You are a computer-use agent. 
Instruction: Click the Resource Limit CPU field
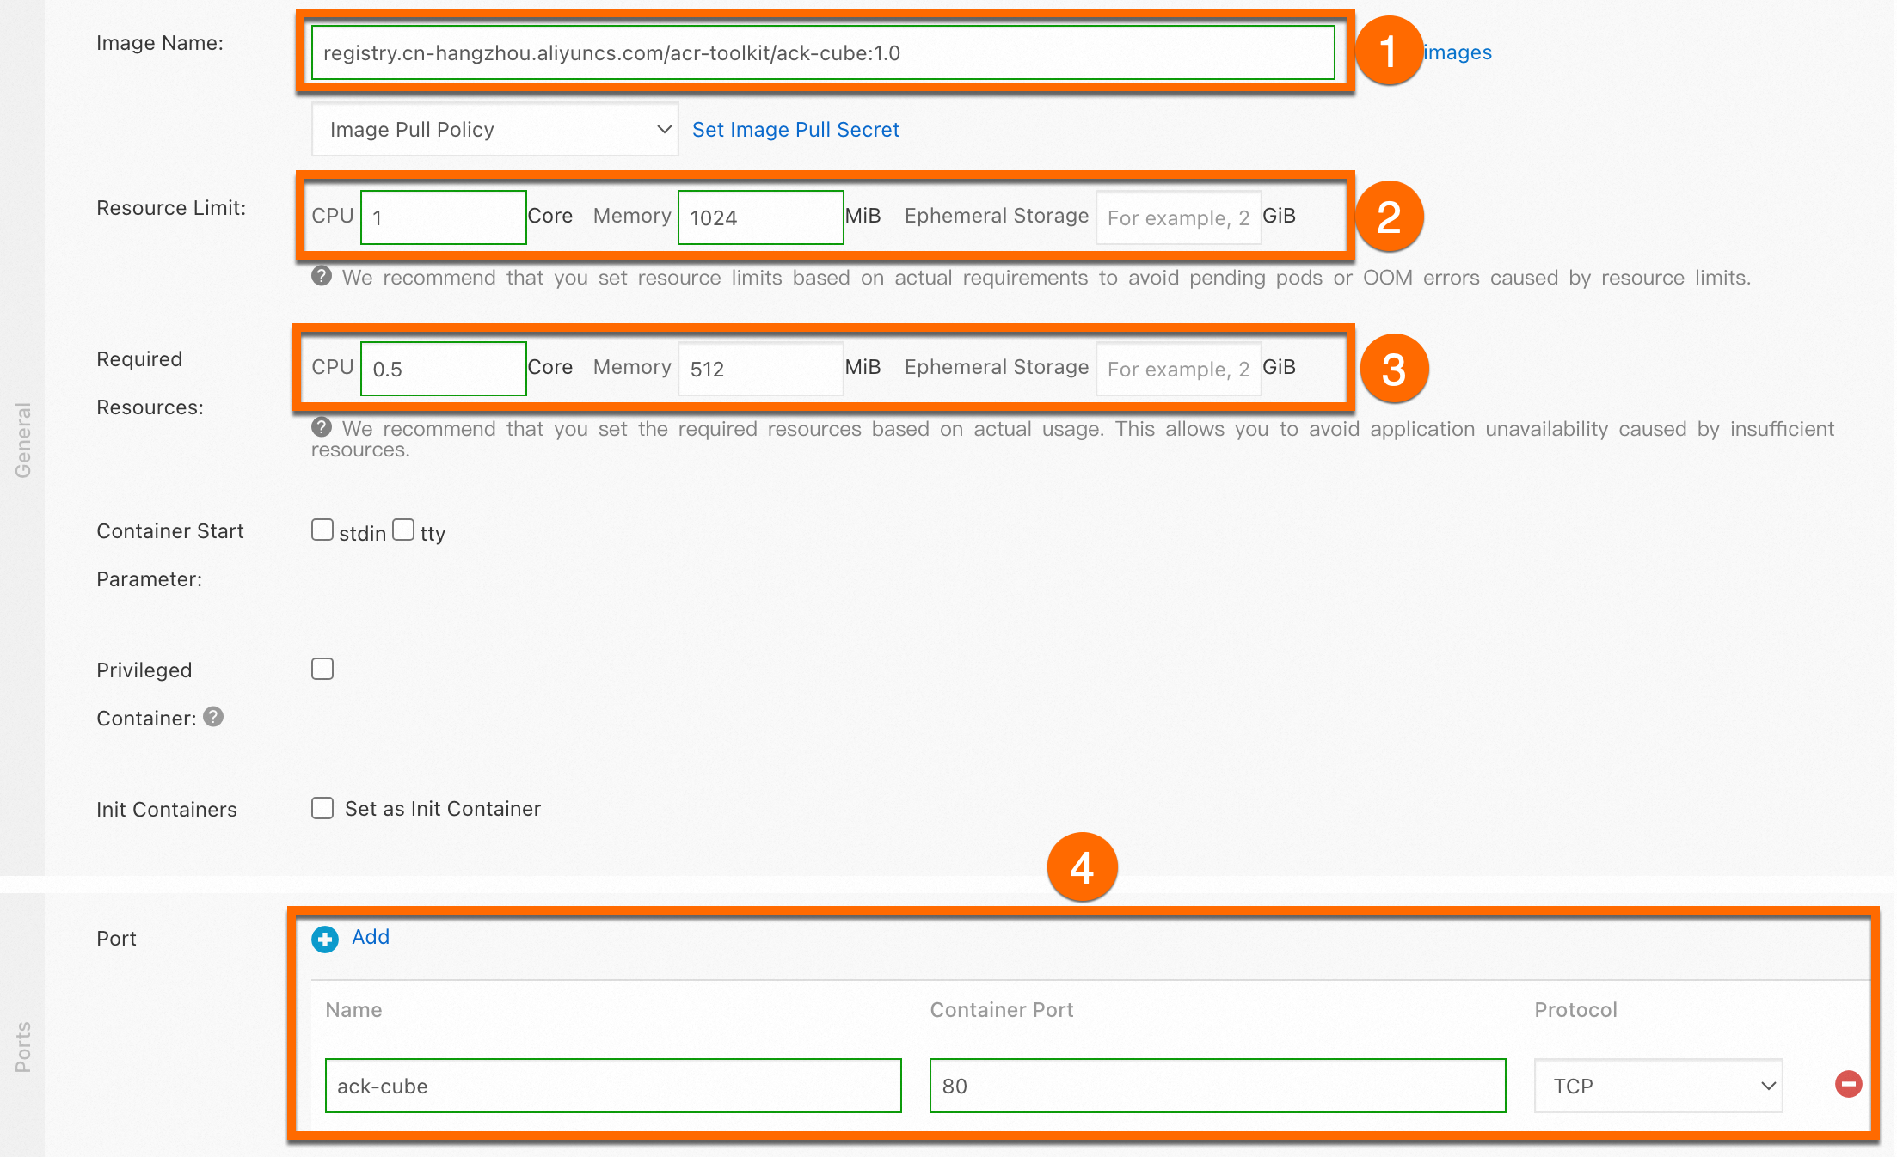click(443, 217)
